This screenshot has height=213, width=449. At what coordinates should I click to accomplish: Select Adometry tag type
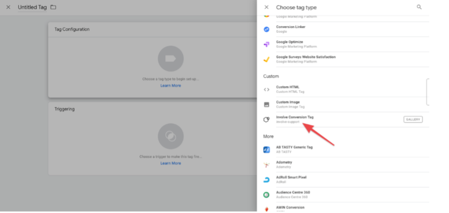(346, 164)
